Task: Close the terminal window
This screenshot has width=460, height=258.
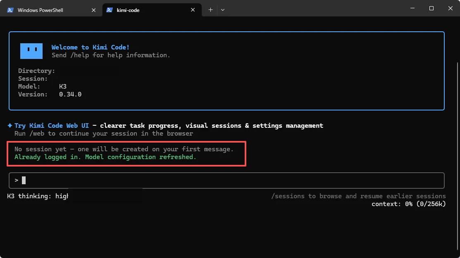Action: (x=450, y=8)
